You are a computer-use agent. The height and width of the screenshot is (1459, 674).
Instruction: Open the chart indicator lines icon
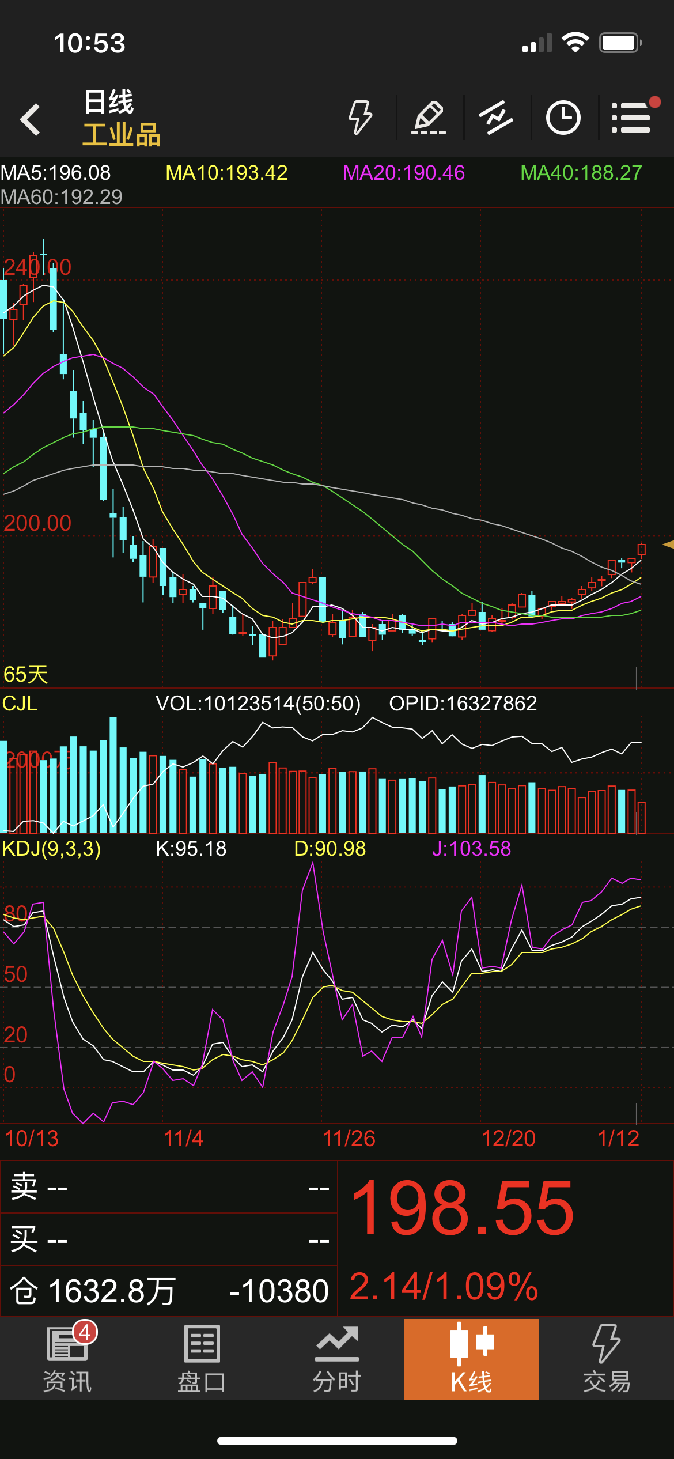[x=496, y=118]
